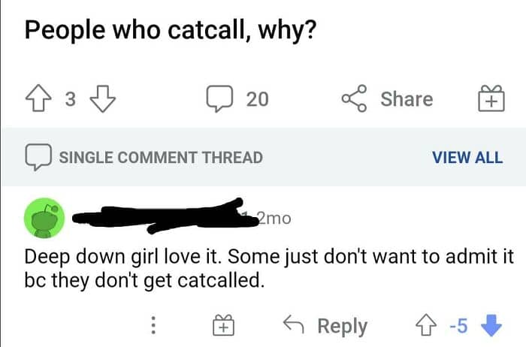Image resolution: width=526 pixels, height=347 pixels.
Task: Click the SINGLE COMMENT THREAD label
Action: coord(161,157)
